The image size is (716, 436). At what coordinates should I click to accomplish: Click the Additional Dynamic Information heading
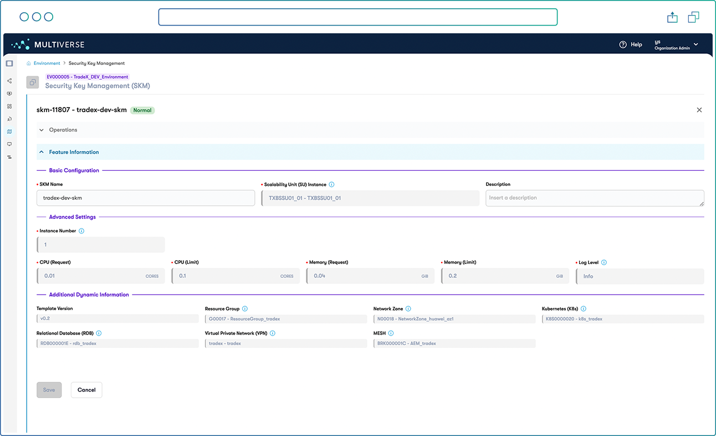pos(89,295)
